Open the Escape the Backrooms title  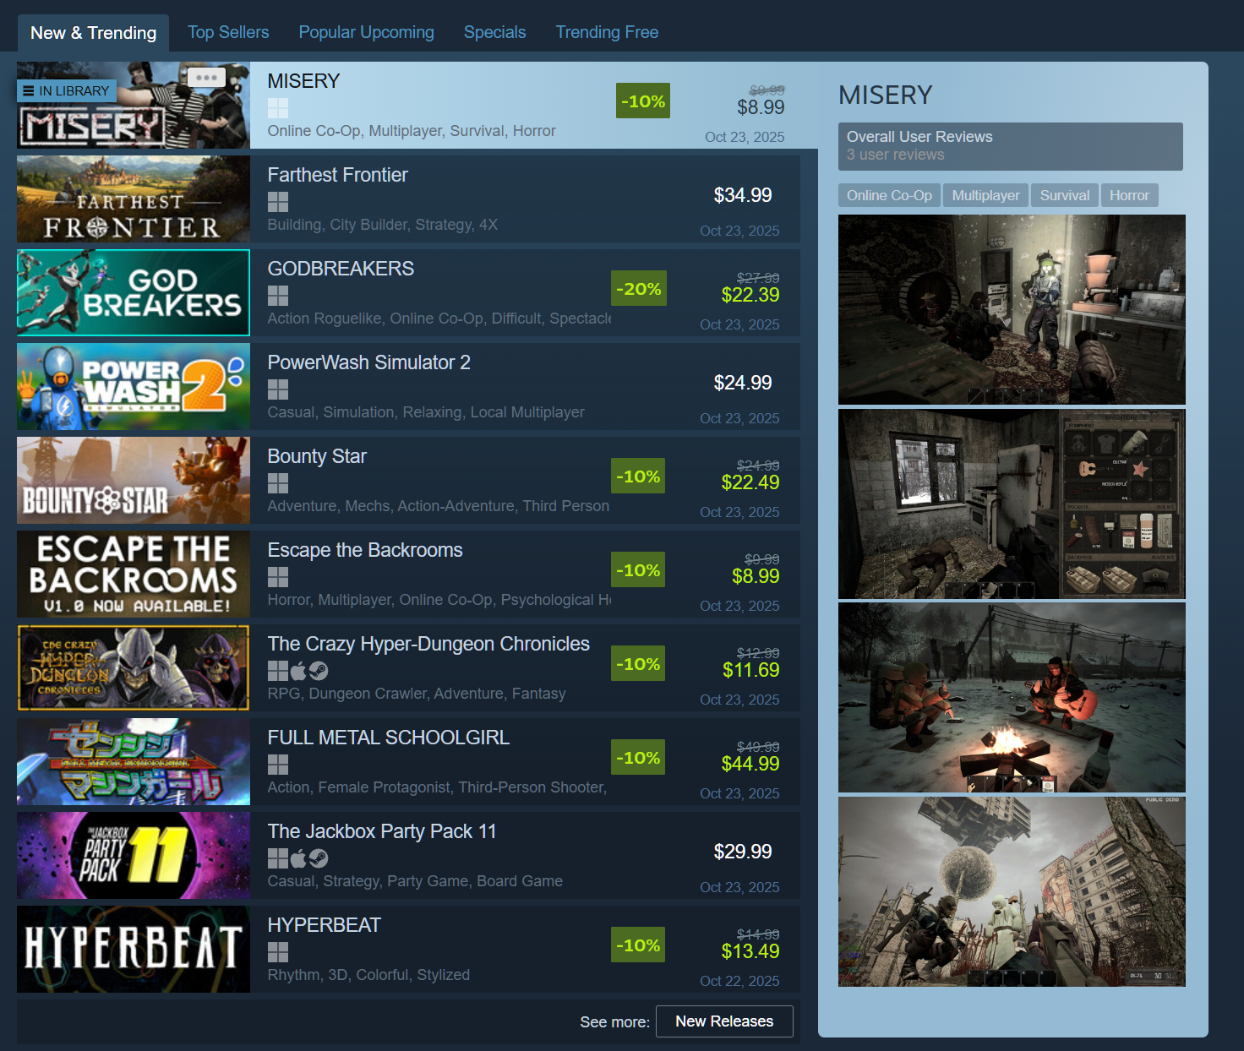click(365, 550)
